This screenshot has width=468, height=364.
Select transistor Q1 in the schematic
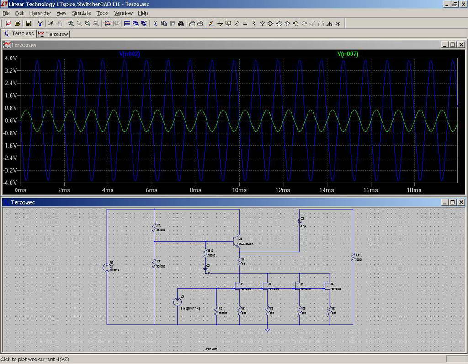click(237, 242)
